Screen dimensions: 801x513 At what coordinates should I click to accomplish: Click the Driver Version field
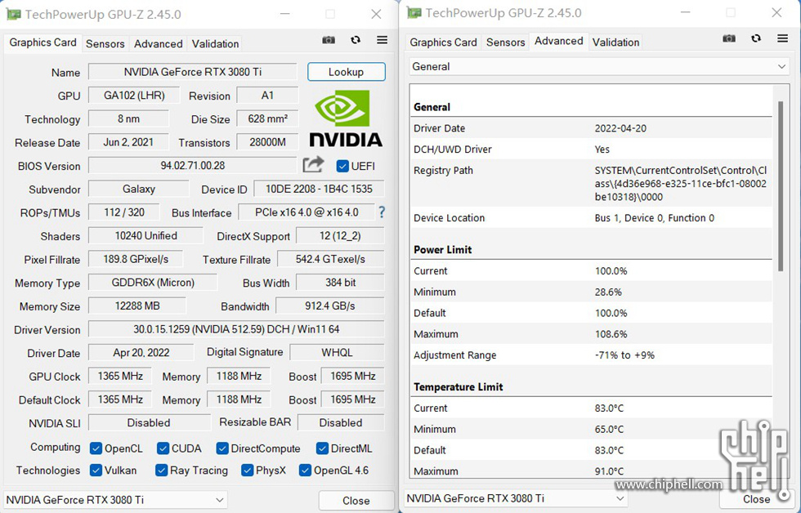(236, 329)
